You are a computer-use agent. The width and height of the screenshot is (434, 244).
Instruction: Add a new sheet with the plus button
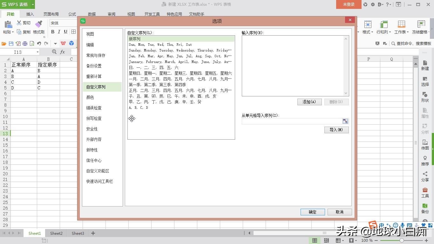tap(93, 233)
